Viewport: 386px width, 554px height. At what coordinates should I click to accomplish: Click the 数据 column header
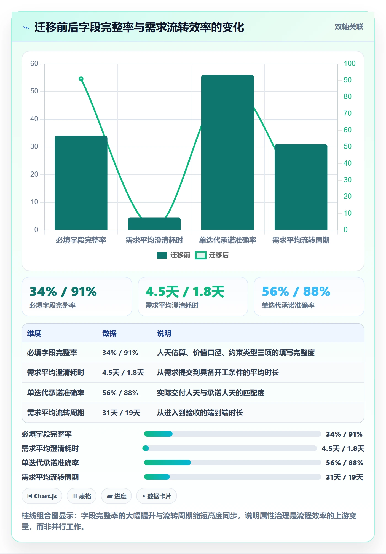[x=109, y=333]
